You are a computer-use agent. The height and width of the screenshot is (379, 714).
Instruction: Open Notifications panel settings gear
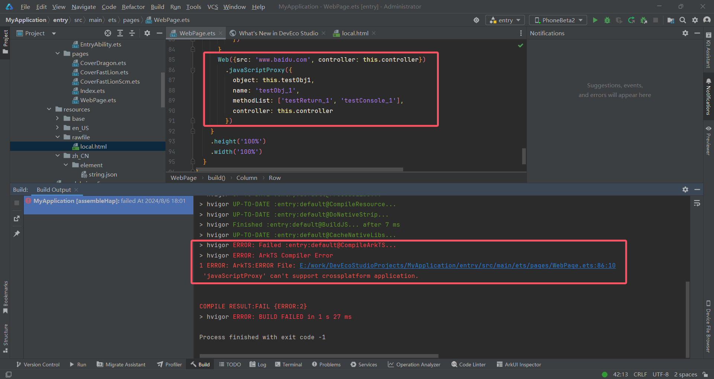coord(685,33)
